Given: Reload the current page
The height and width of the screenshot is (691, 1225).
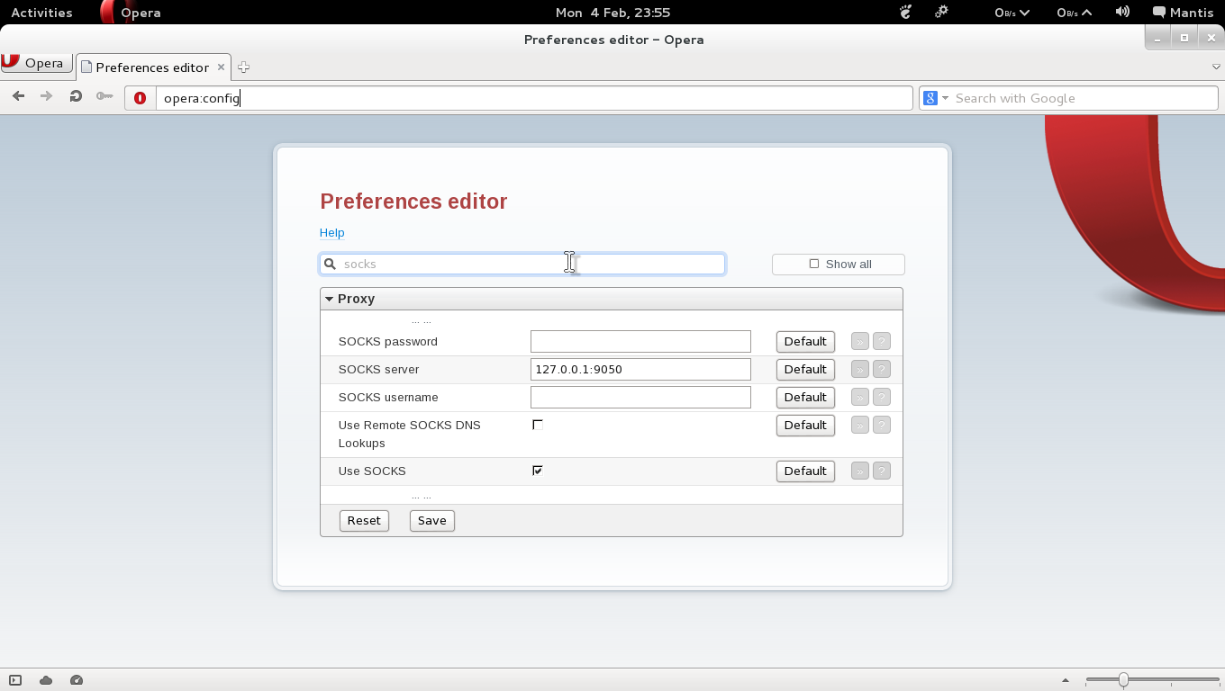Looking at the screenshot, I should coord(76,97).
